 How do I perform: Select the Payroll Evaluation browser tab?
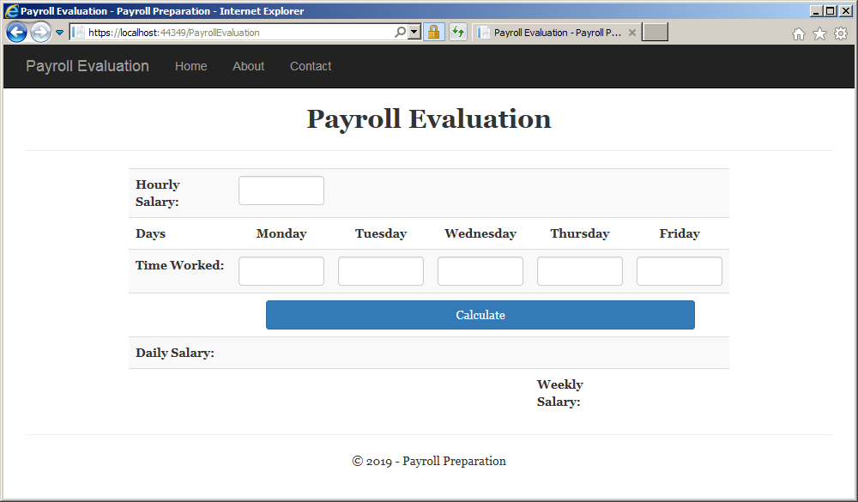(556, 33)
